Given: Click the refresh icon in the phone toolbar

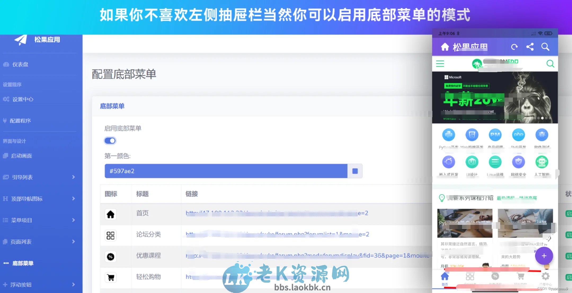Looking at the screenshot, I should click(x=515, y=47).
